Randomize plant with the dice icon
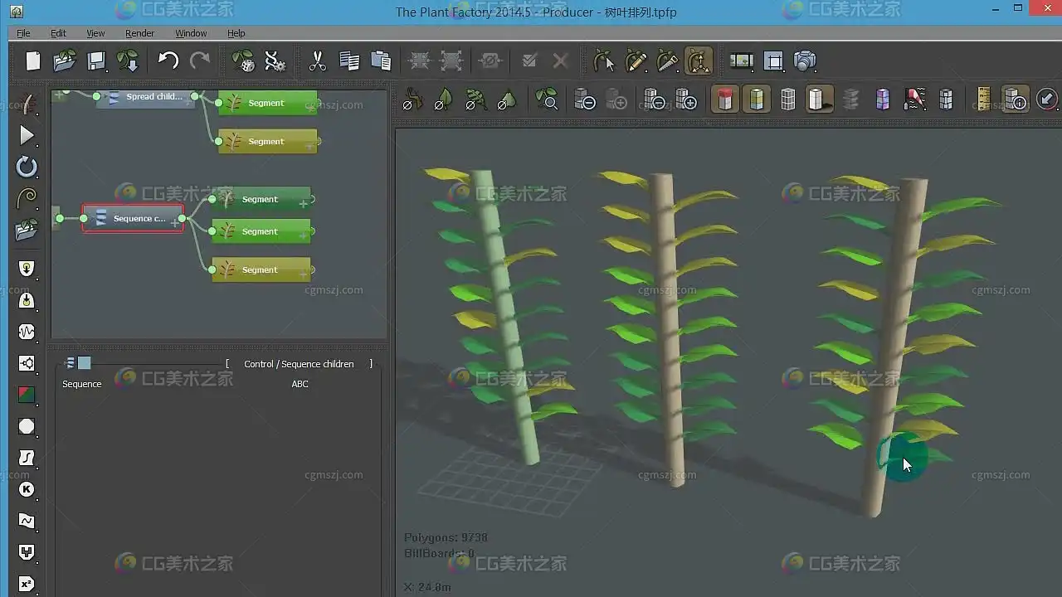Viewport: 1062px width, 597px height. click(x=242, y=61)
